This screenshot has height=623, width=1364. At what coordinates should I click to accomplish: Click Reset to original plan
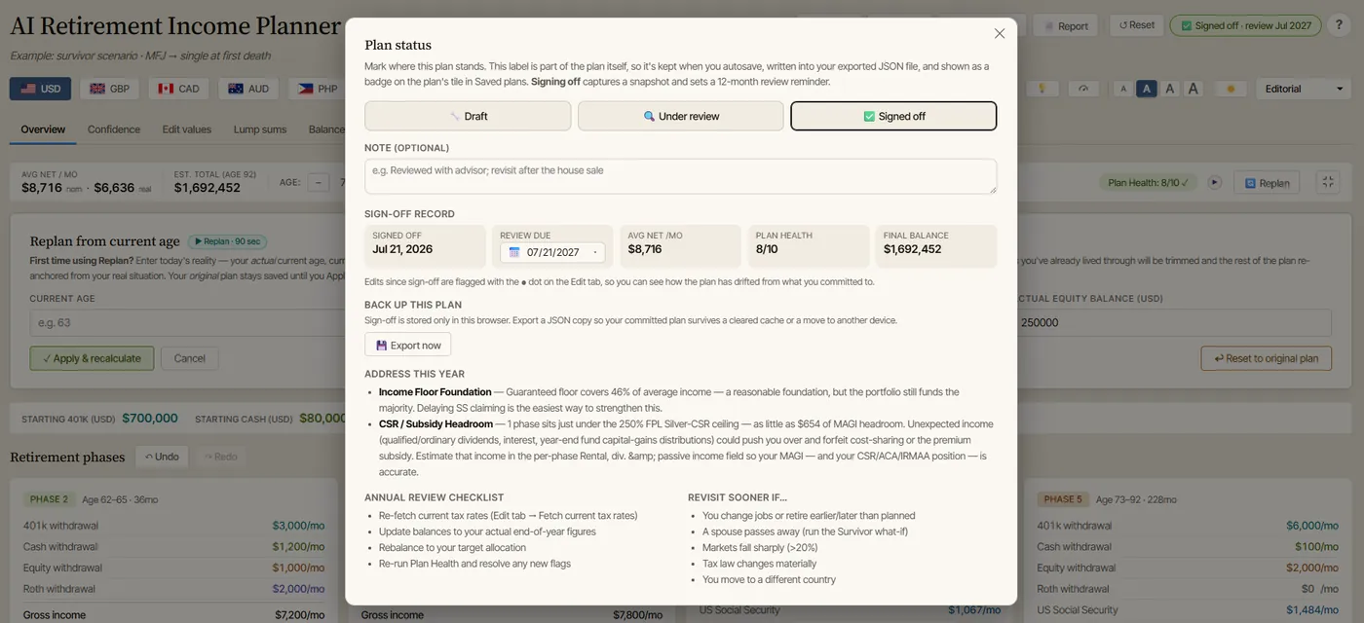pyautogui.click(x=1266, y=358)
